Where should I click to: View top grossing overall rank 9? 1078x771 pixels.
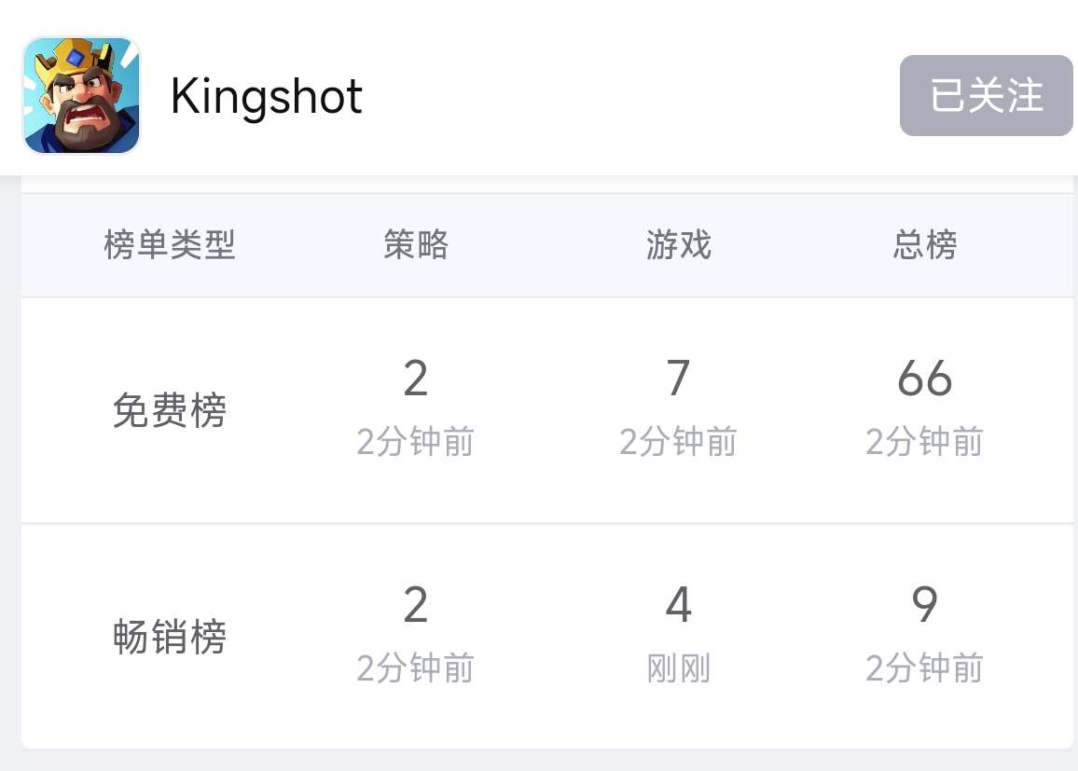925,605
